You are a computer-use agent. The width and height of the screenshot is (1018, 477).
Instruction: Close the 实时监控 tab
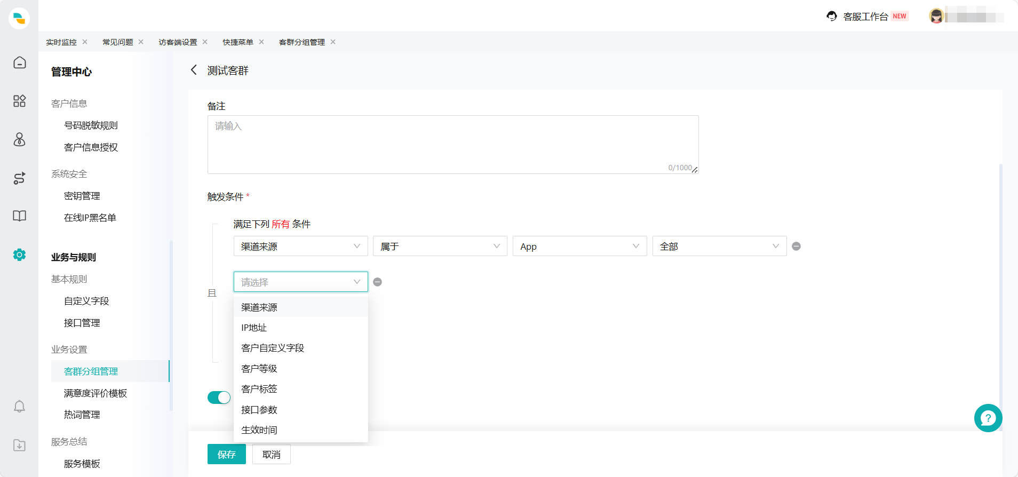(x=85, y=42)
